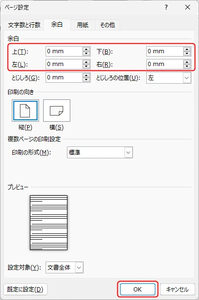Image resolution: width=199 pixels, height=300 pixels.
Task: Increase the 右(R) margin with up arrow
Action: pos(187,62)
